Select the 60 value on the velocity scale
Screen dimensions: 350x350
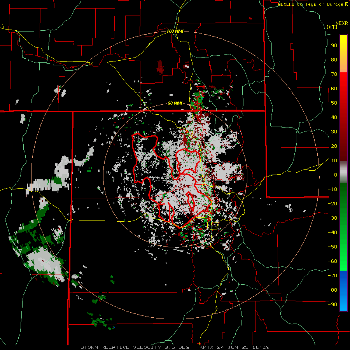(x=334, y=88)
